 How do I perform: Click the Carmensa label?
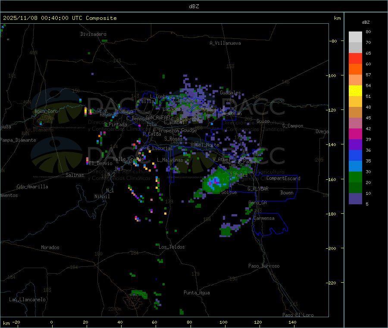point(264,218)
